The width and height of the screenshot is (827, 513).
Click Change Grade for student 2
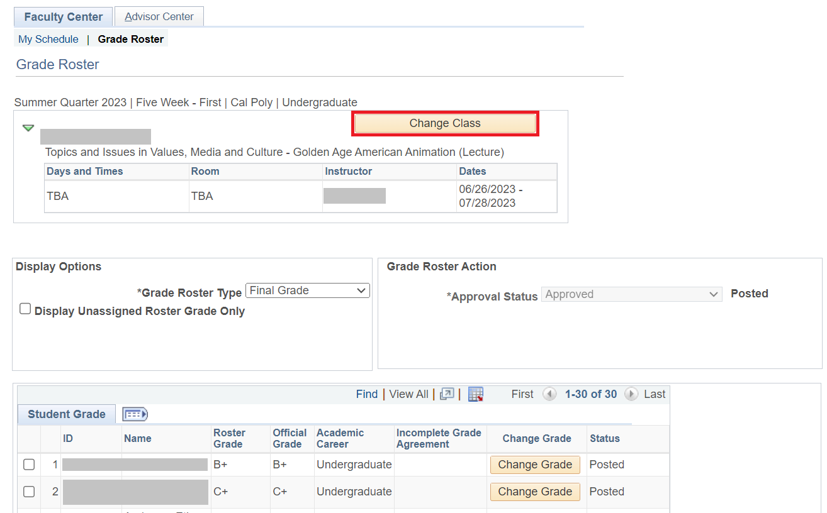(x=535, y=492)
